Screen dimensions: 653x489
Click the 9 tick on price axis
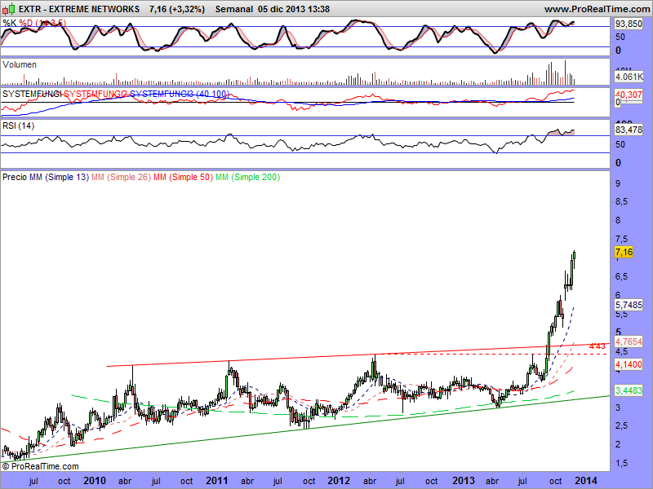click(618, 183)
